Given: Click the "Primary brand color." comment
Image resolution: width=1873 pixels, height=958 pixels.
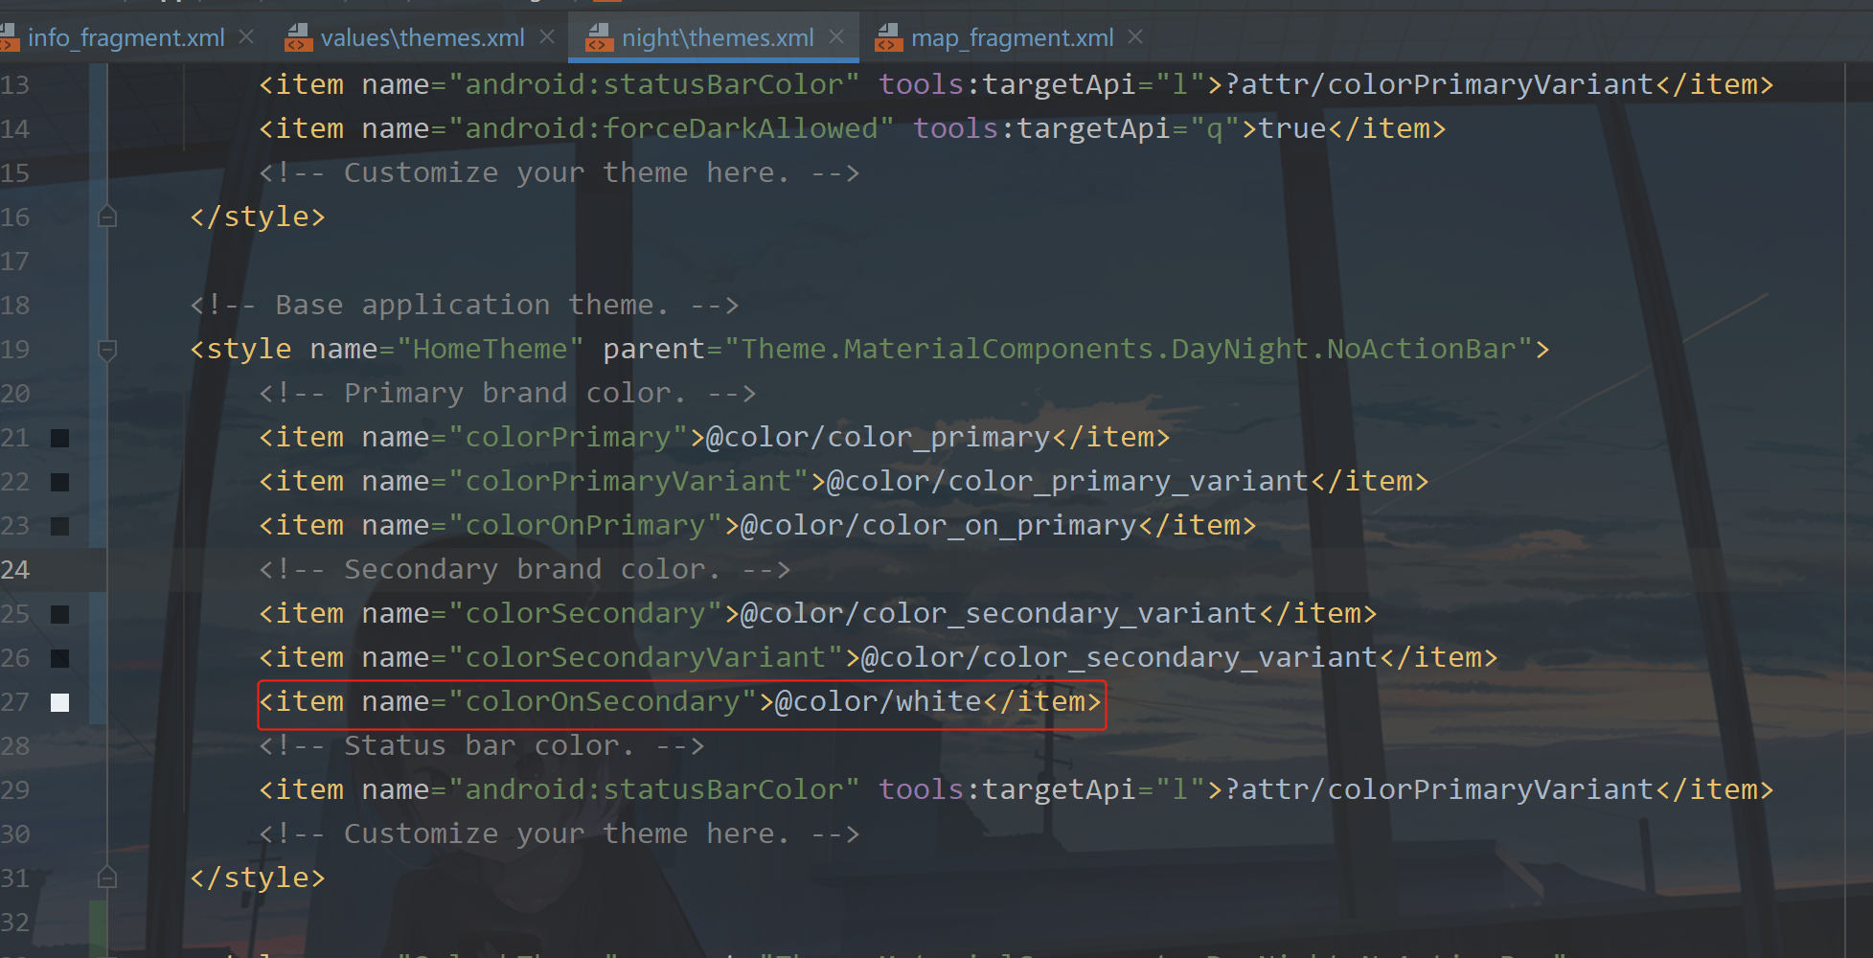Looking at the screenshot, I should (508, 394).
